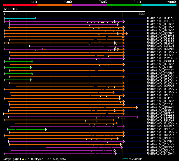
Task: Open the UniRef100_A8JFD4 hit label
Action: pos(161,36)
